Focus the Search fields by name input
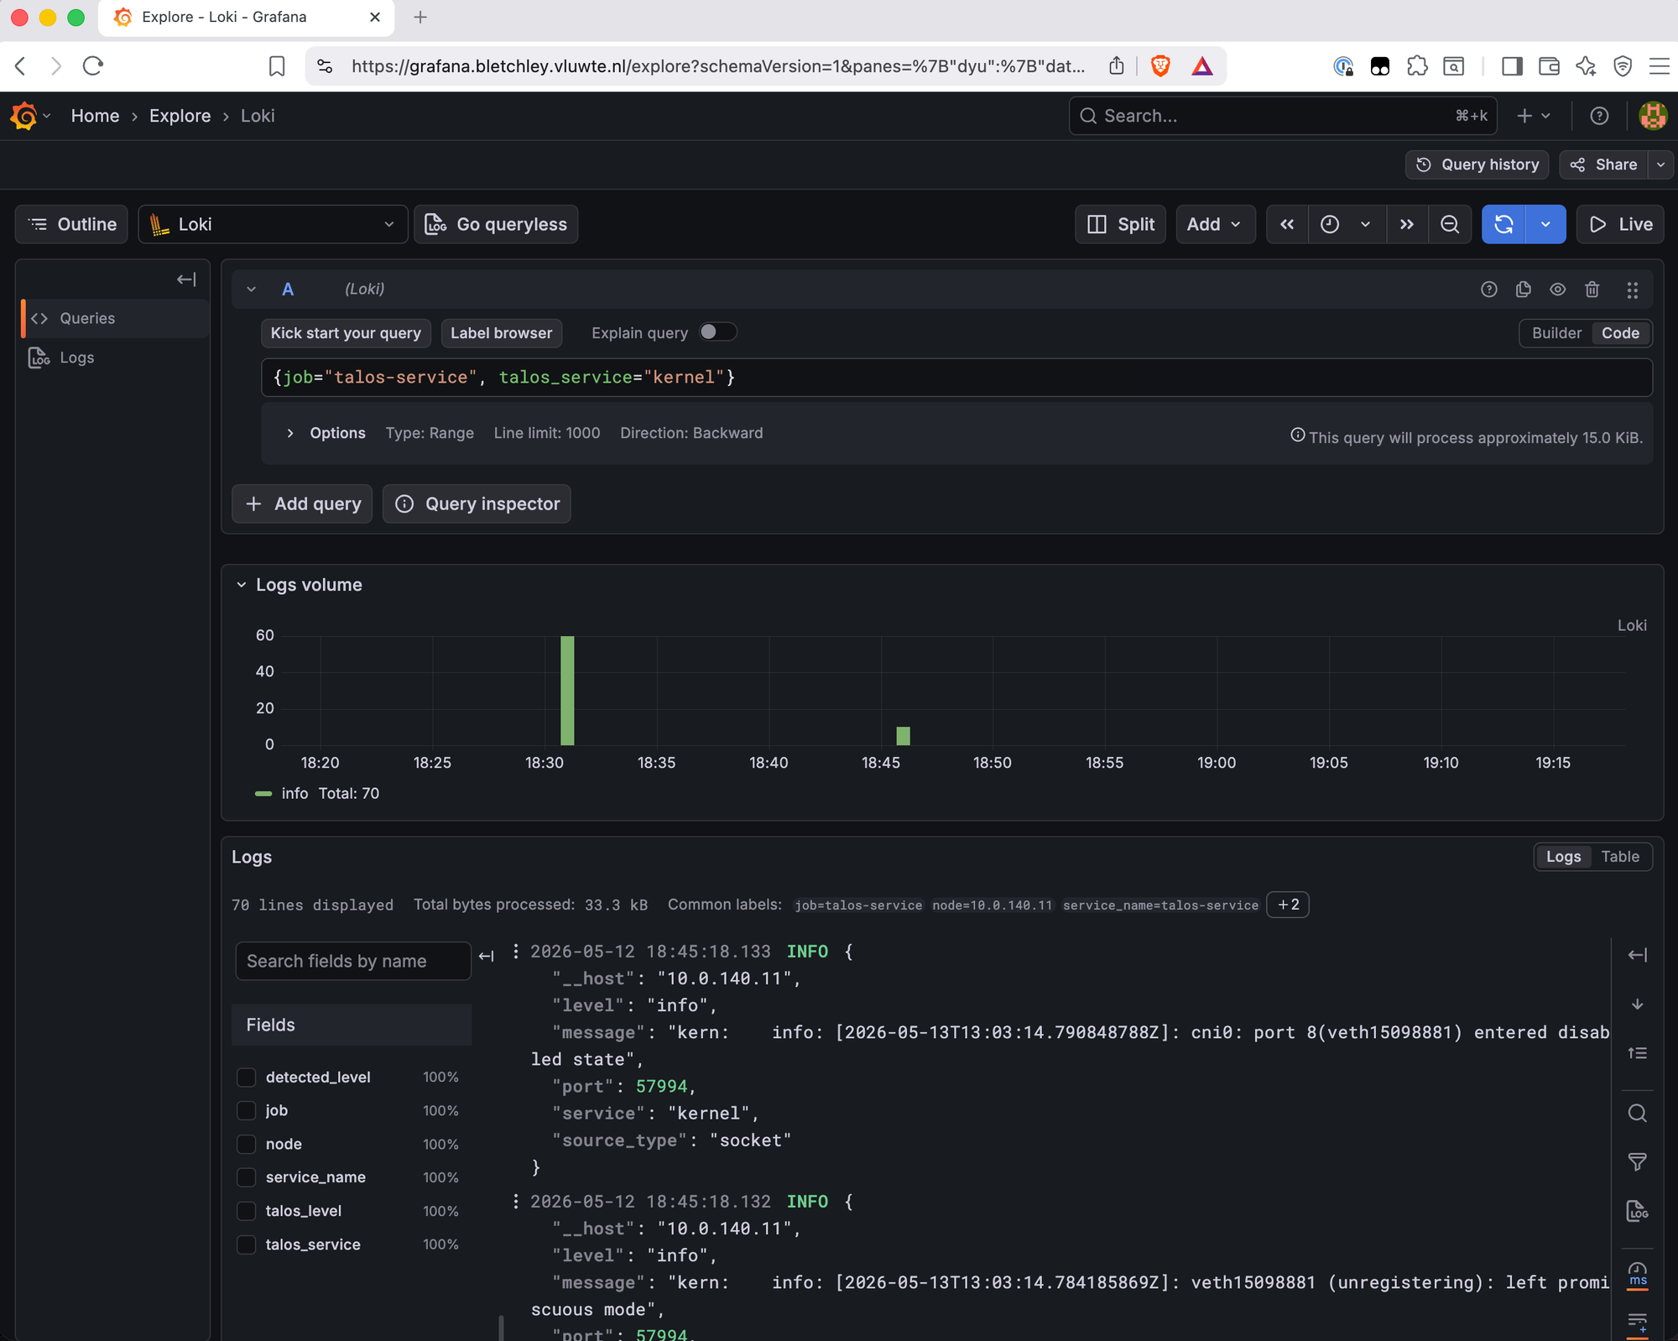Screen dimensions: 1678x1341 pos(353,961)
